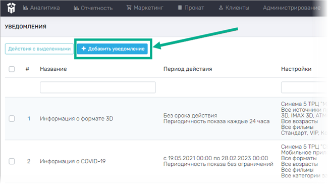Open the Прокат menu
The width and height of the screenshot is (328, 184).
pyautogui.click(x=191, y=8)
